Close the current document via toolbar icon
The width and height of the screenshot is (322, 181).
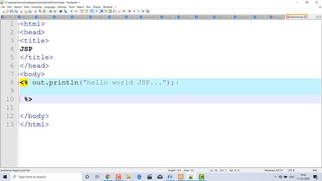click(x=21, y=11)
